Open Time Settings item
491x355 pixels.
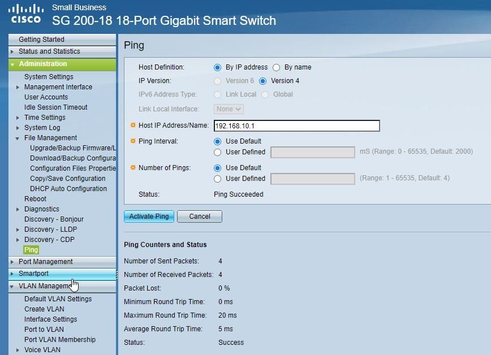point(45,118)
